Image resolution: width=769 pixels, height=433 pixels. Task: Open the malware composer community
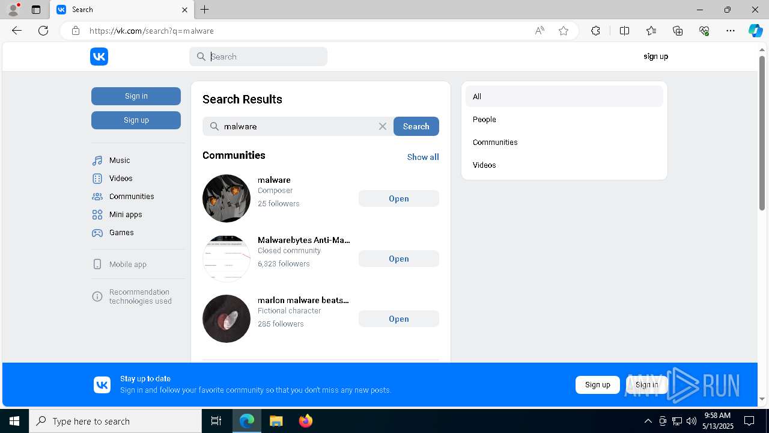tap(399, 198)
